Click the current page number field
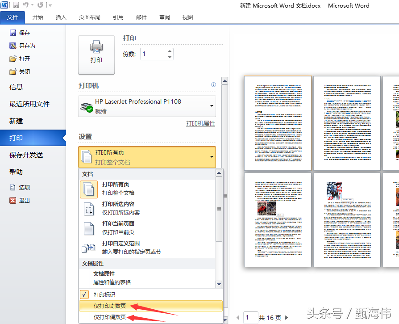 point(251,318)
